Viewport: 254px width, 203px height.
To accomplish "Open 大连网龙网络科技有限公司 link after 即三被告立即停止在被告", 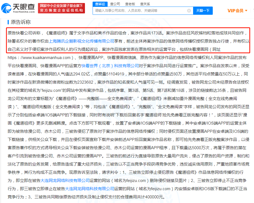I will (90, 189).
